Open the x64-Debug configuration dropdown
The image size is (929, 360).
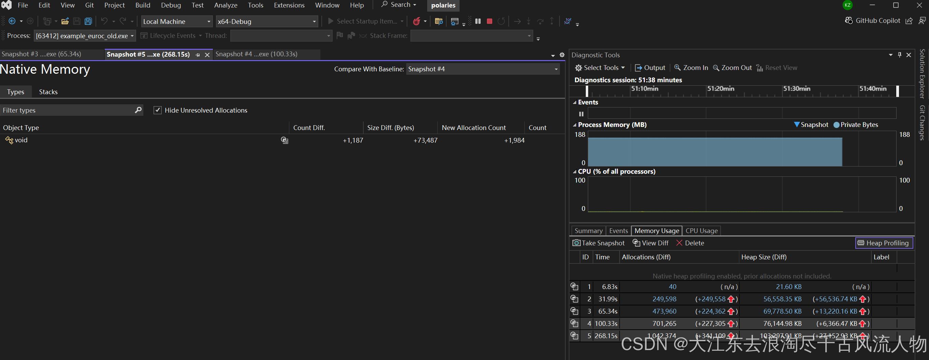pos(267,21)
